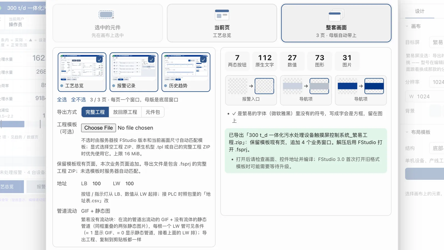
Task: Click the GIF + 静态图 pipeline flow option
Action: coord(95,211)
